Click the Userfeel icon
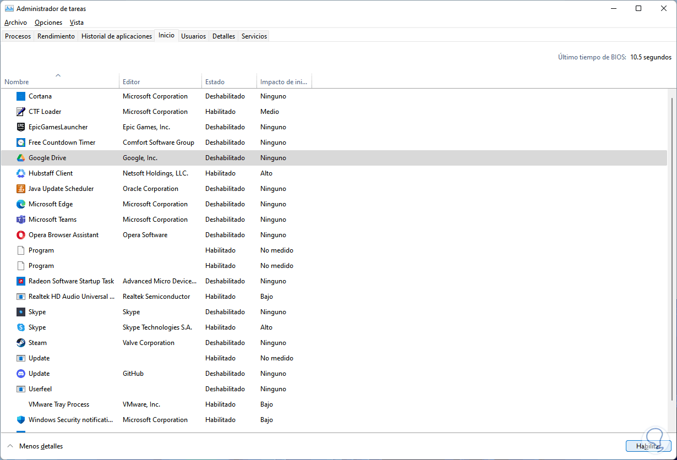 tap(21, 389)
